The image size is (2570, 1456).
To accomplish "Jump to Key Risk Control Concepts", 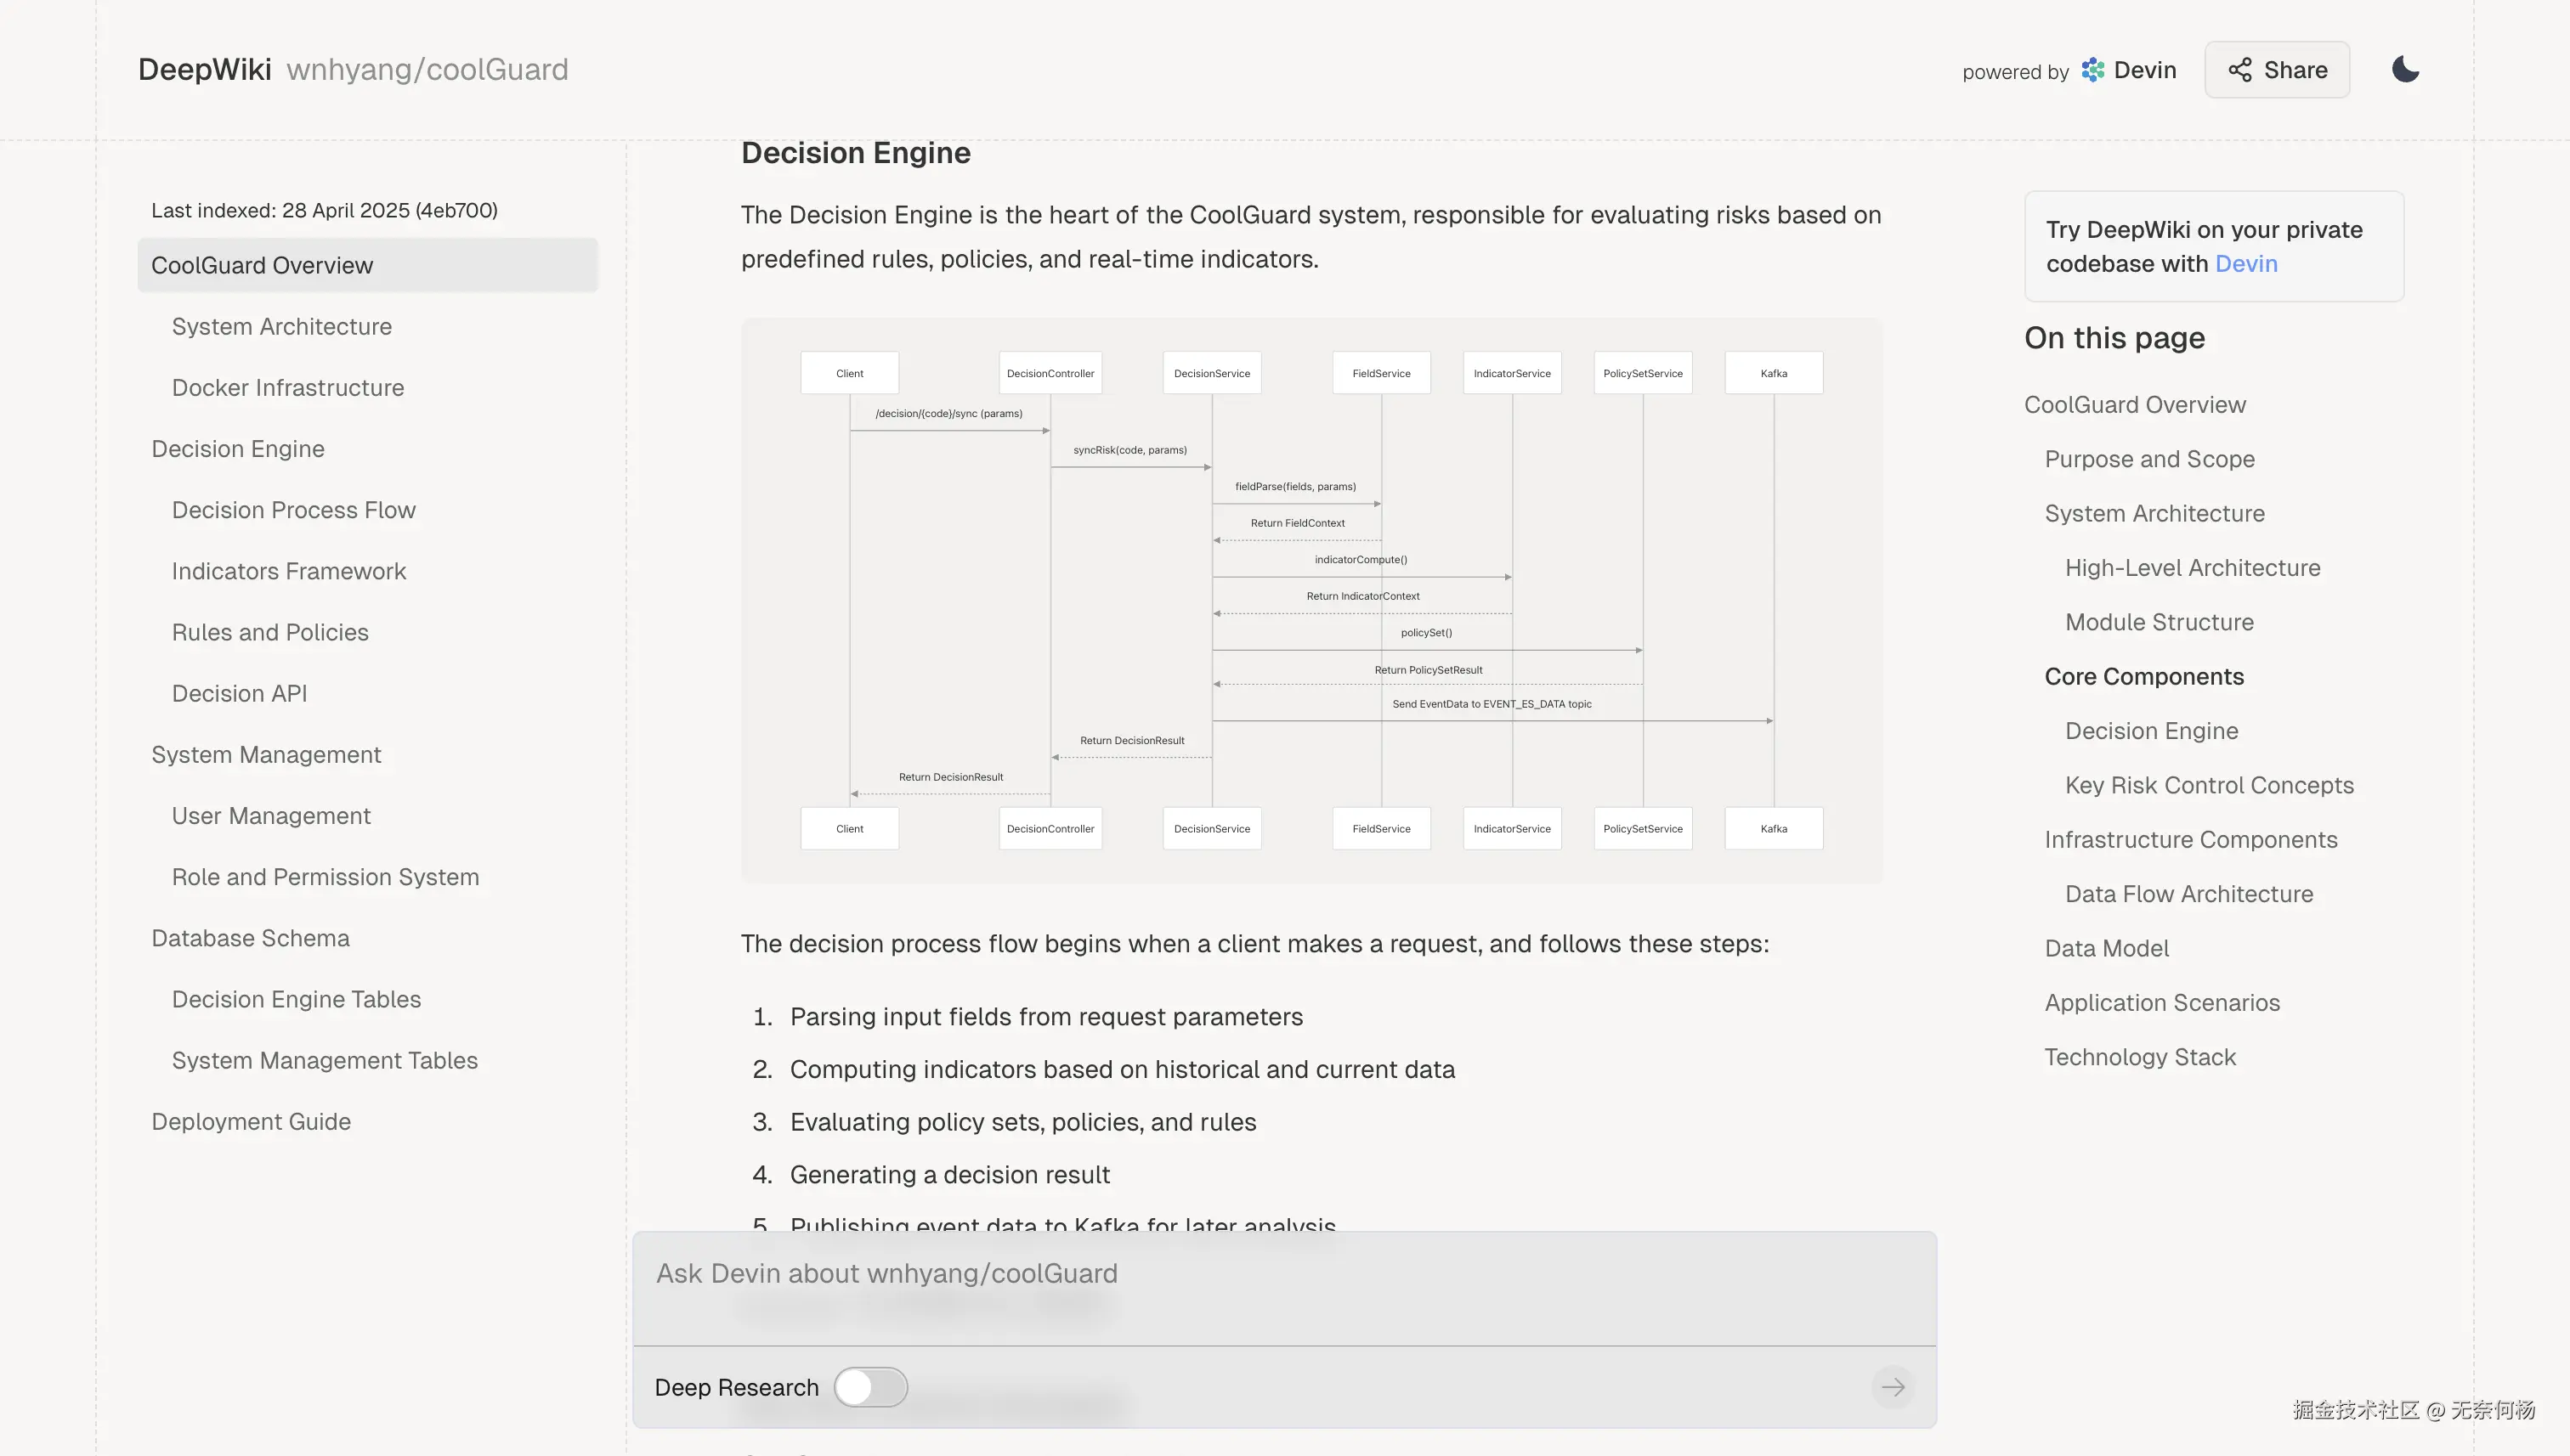I will pyautogui.click(x=2209, y=785).
